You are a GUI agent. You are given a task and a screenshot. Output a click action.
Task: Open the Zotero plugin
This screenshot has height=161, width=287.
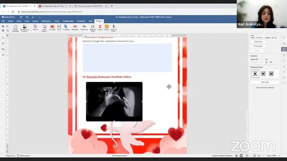(x=100, y=28)
